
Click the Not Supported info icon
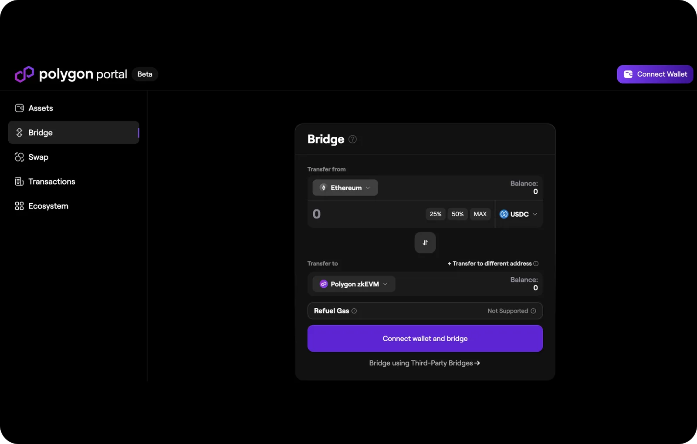click(533, 311)
